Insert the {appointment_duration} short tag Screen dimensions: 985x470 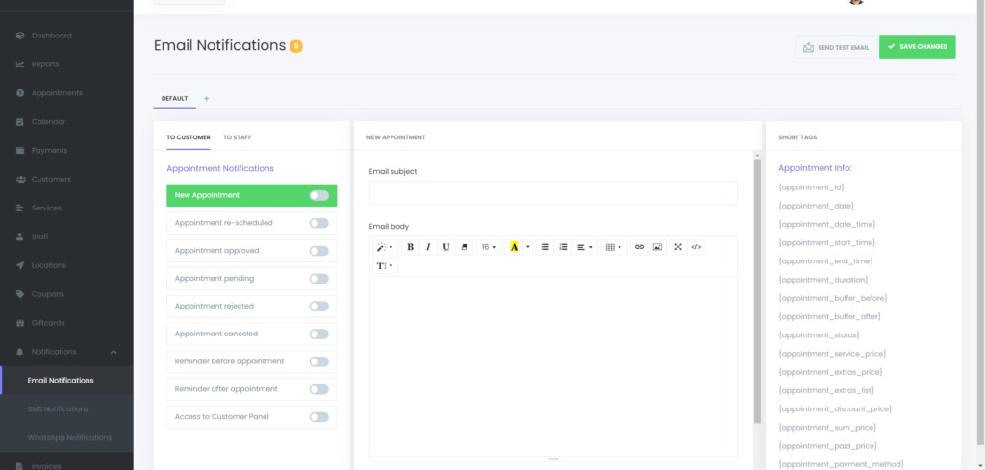tap(823, 280)
